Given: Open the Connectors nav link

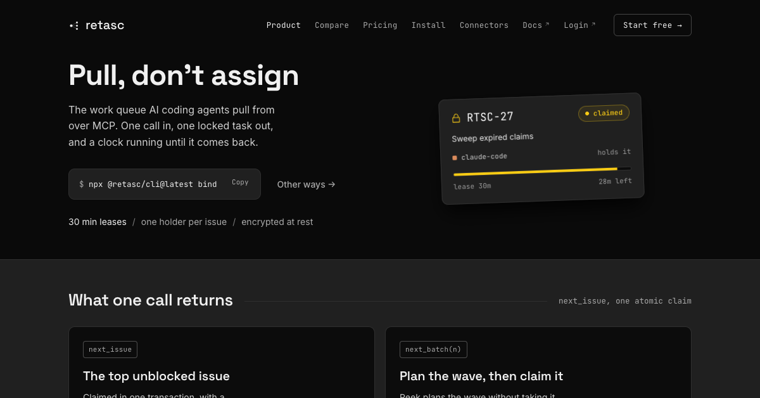Looking at the screenshot, I should pyautogui.click(x=484, y=25).
